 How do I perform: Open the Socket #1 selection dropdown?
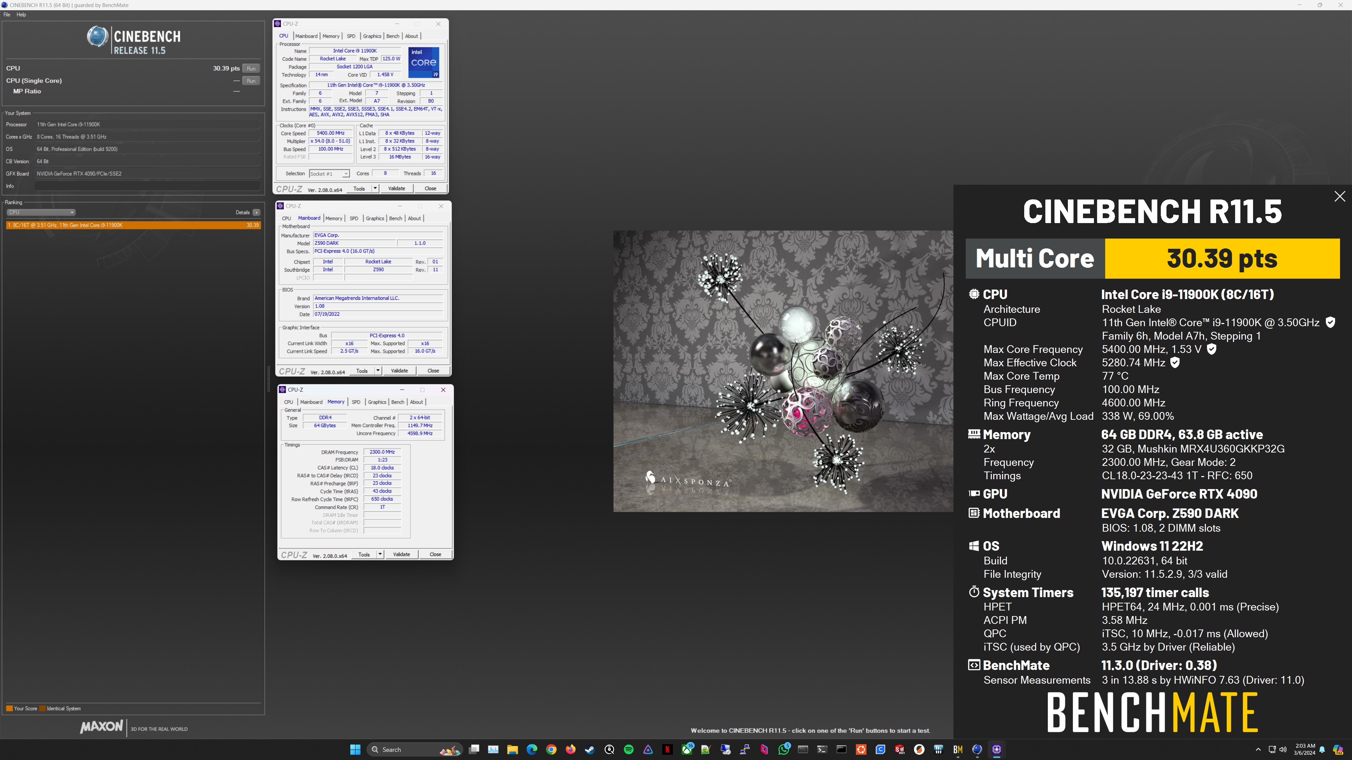coord(329,173)
